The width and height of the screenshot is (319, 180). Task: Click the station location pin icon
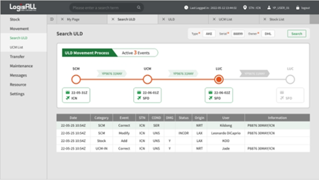coord(245,7)
